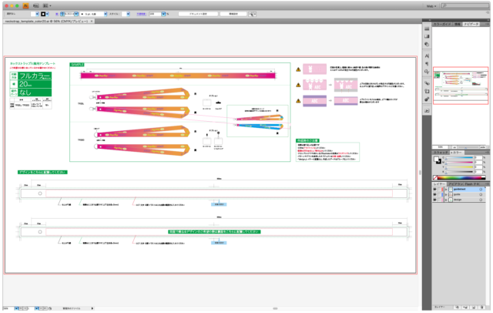493x313 pixels.
Task: Click the Navigator zoom out icon
Action: [x=454, y=147]
